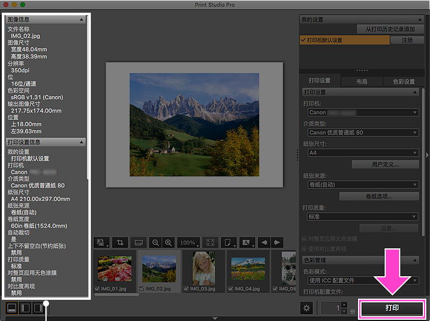The image size is (430, 321).
Task: Click the '217.75x174.00mm' output size value
Action: (36, 111)
